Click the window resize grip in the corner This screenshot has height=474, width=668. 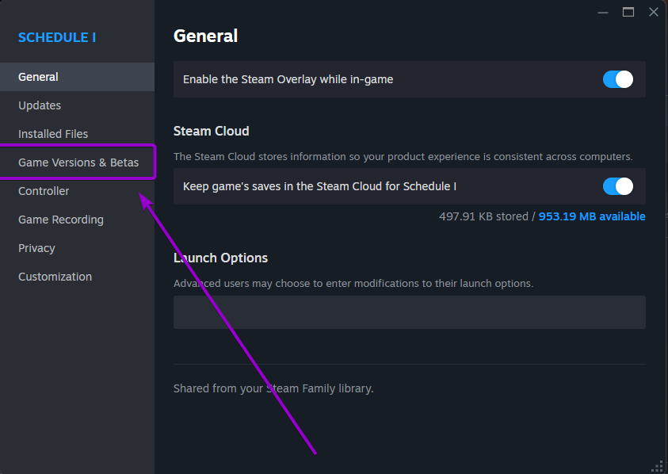click(x=658, y=467)
